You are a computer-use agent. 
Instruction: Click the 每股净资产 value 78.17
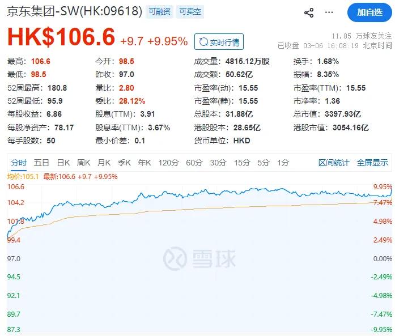(x=64, y=127)
